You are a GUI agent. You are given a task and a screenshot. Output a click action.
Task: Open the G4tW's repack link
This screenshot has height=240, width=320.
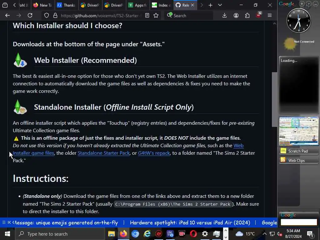click(154, 153)
